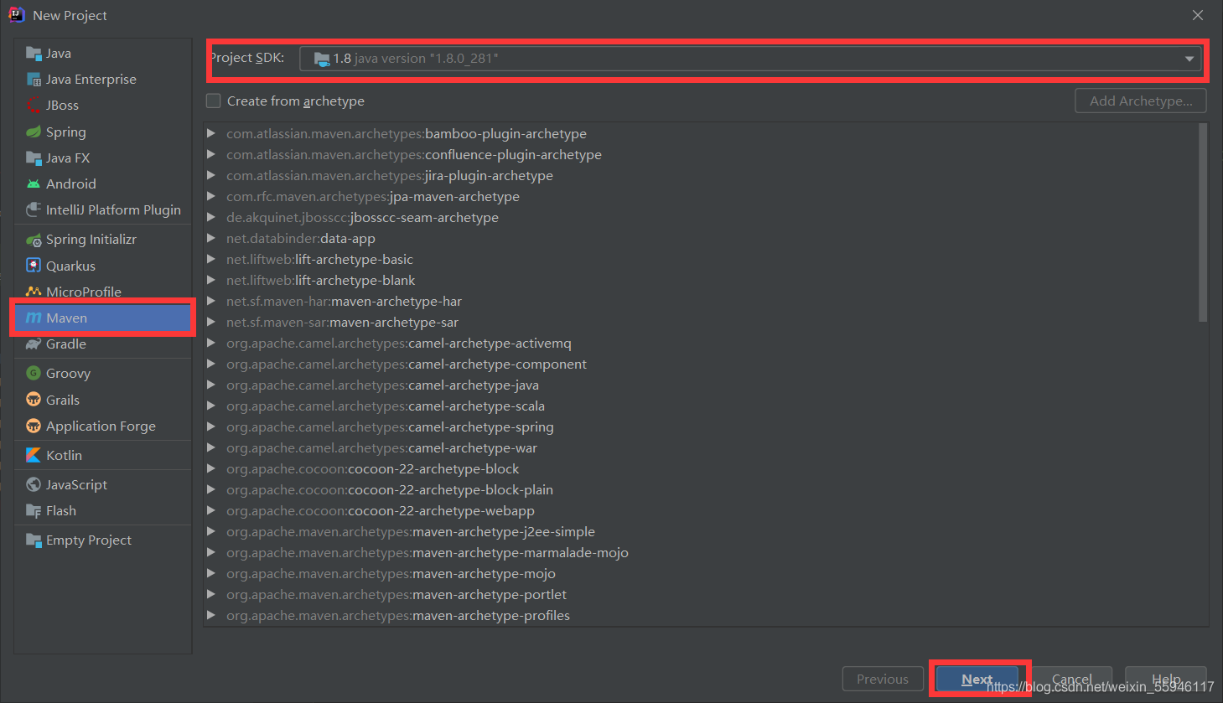The image size is (1223, 703).
Task: Click the Java Enterprise icon
Action: 34,80
